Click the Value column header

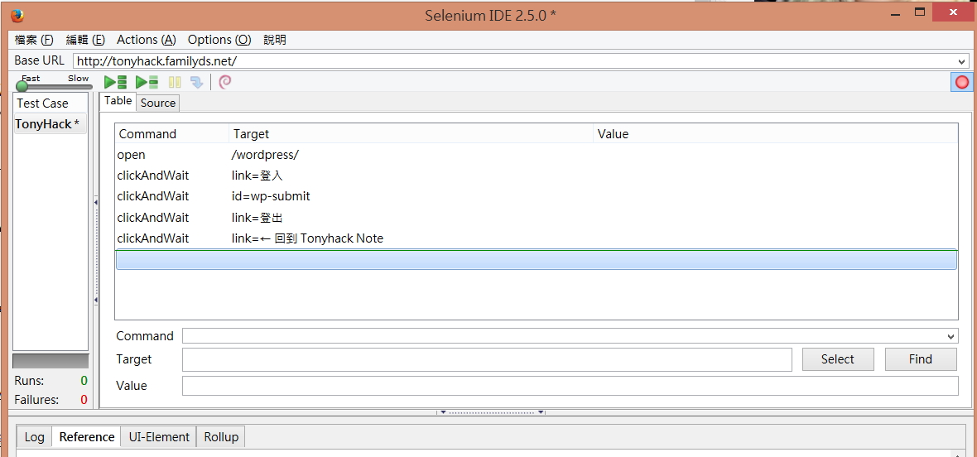click(x=775, y=134)
